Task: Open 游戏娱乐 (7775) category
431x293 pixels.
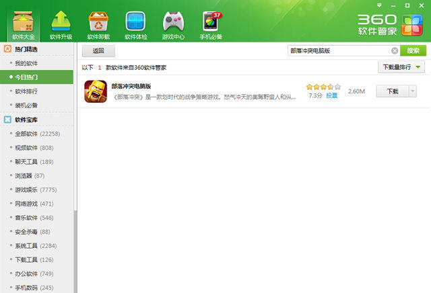Action: [x=36, y=190]
